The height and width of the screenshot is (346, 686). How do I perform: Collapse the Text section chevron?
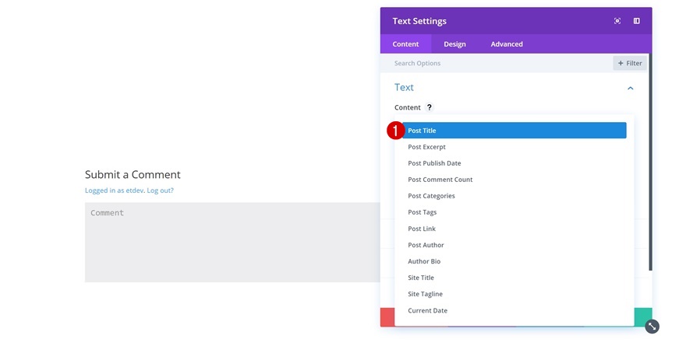(630, 88)
